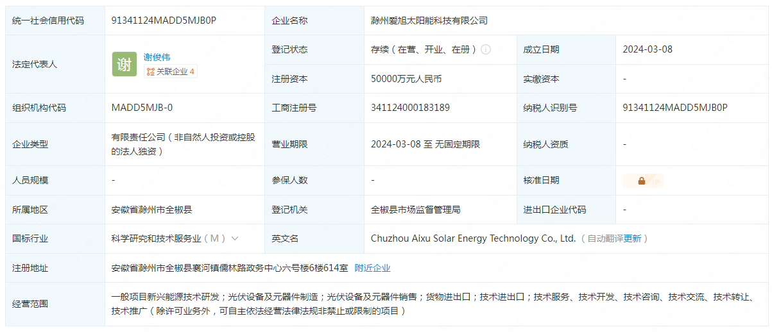772x332 pixels.
Task: Click the 成立日期 value 2024-03-08
Action: click(648, 49)
